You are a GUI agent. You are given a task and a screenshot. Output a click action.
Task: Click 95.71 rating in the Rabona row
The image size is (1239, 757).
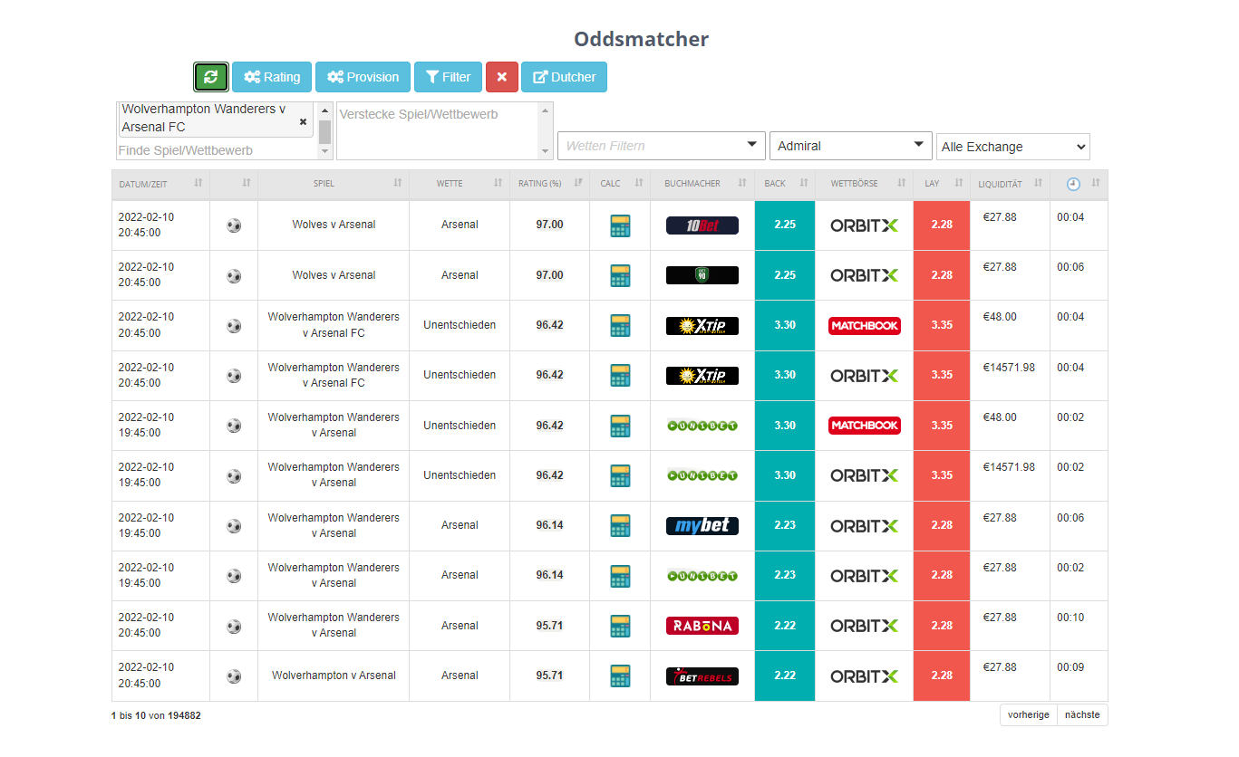click(x=549, y=626)
